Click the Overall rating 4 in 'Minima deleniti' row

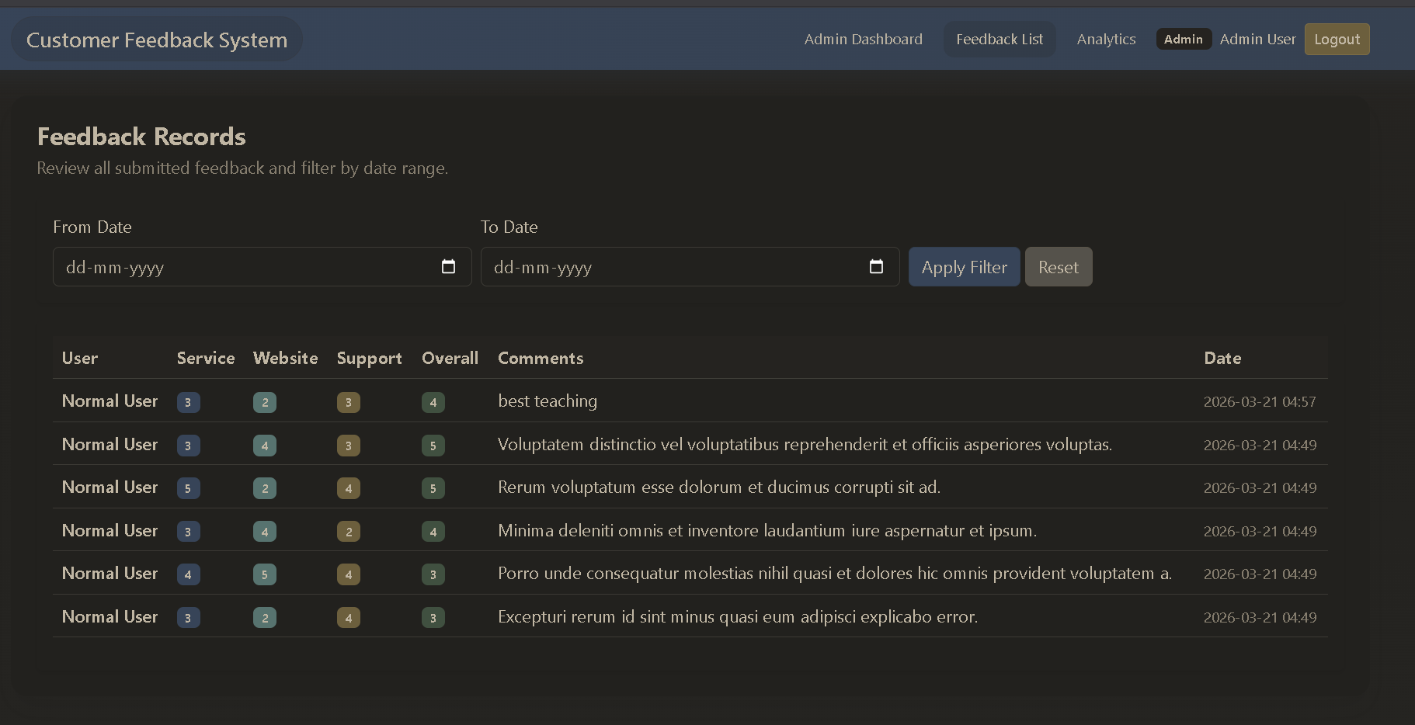point(433,532)
